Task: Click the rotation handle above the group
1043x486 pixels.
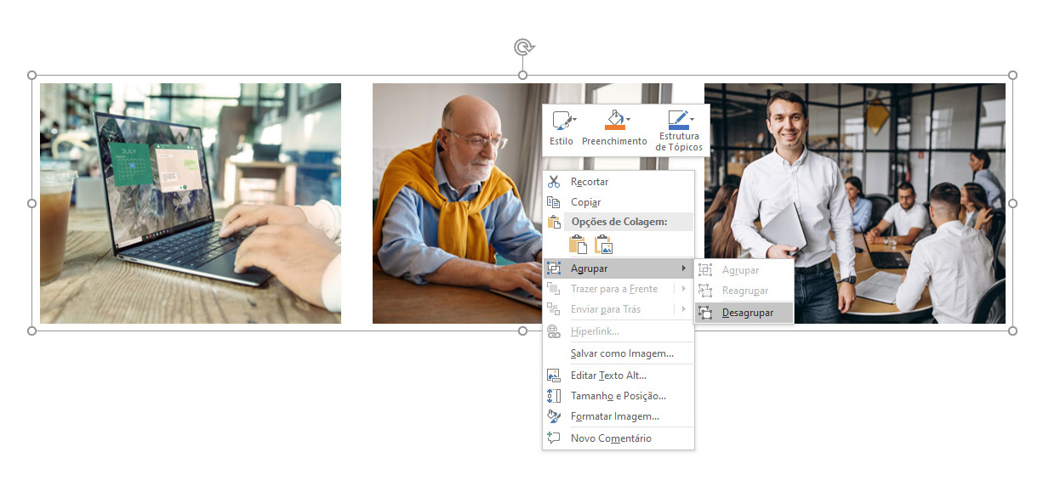Action: click(x=523, y=47)
